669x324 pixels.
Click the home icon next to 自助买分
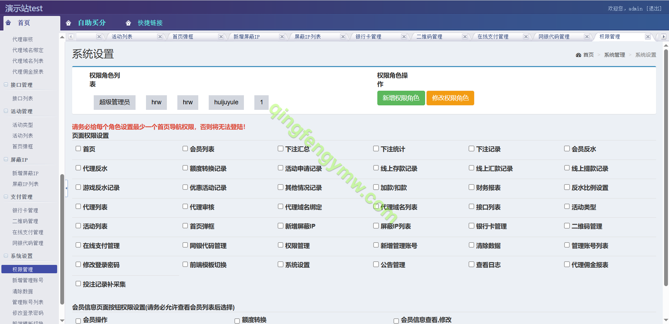[x=69, y=23]
